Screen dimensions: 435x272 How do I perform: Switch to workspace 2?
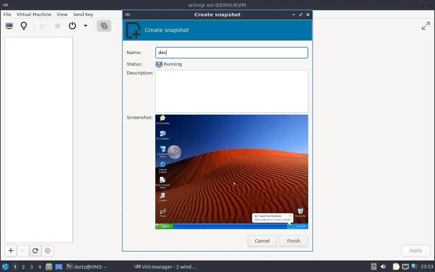pos(23,267)
